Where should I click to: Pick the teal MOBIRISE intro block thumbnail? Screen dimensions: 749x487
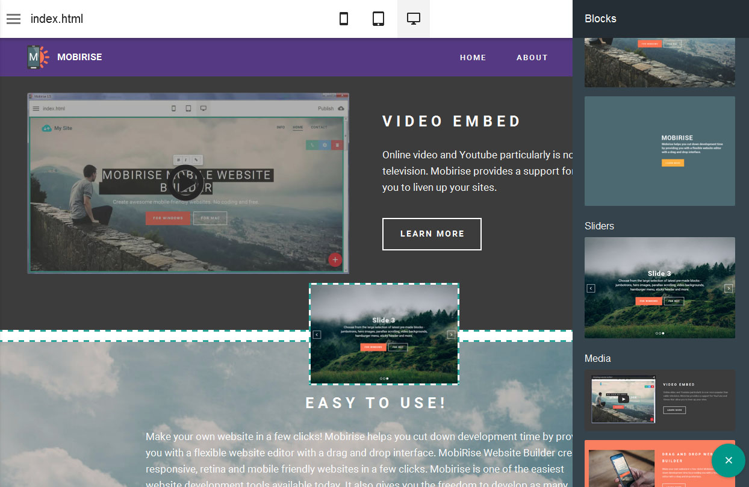coord(660,151)
